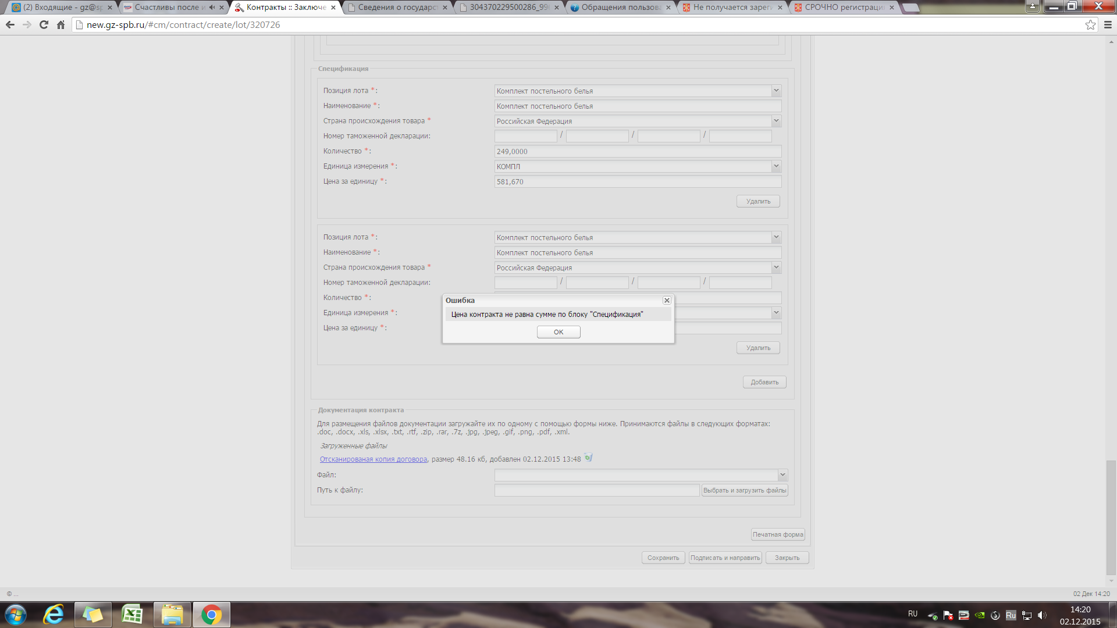The height and width of the screenshot is (628, 1117).
Task: Open Excel from the taskbar
Action: point(132,615)
